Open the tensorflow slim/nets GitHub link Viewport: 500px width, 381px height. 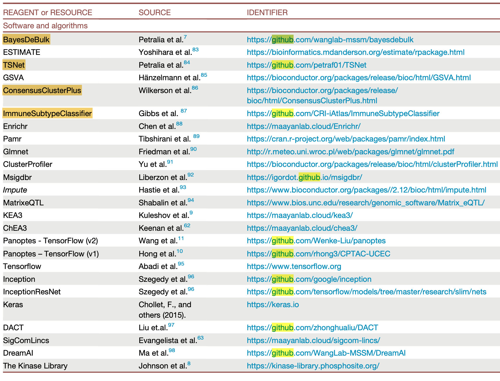tap(367, 292)
